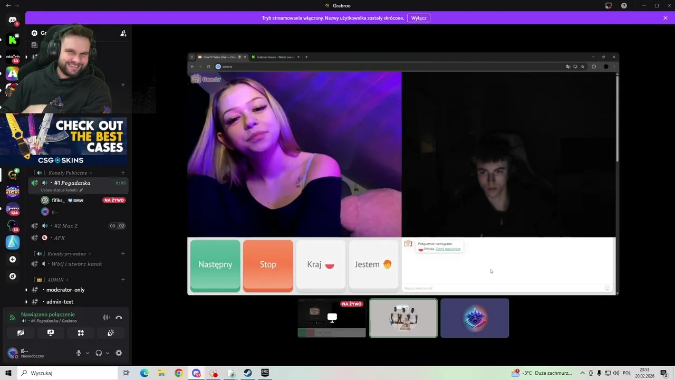
Task: Open the Activities launcher icon
Action: click(x=81, y=333)
